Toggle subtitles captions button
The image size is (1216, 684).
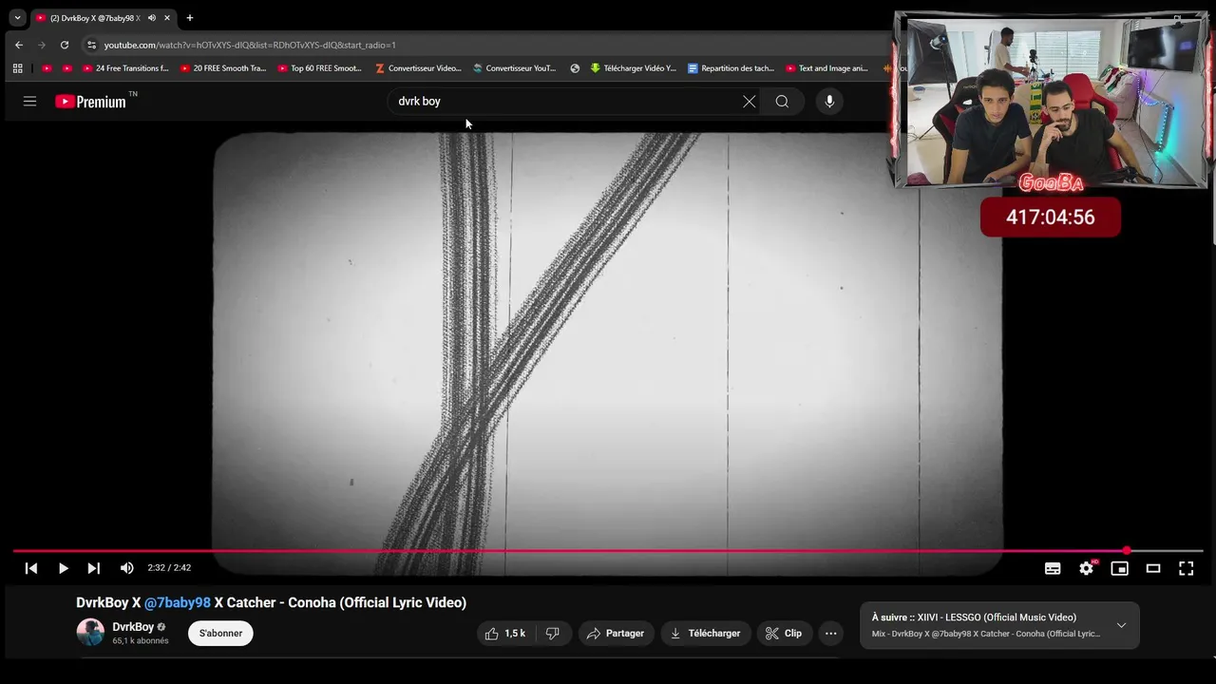[1053, 568]
